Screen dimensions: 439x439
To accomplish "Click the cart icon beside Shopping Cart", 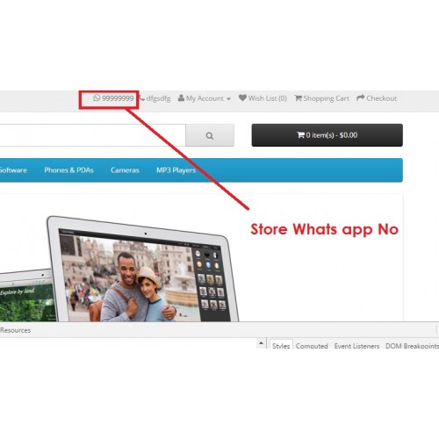I will point(298,98).
